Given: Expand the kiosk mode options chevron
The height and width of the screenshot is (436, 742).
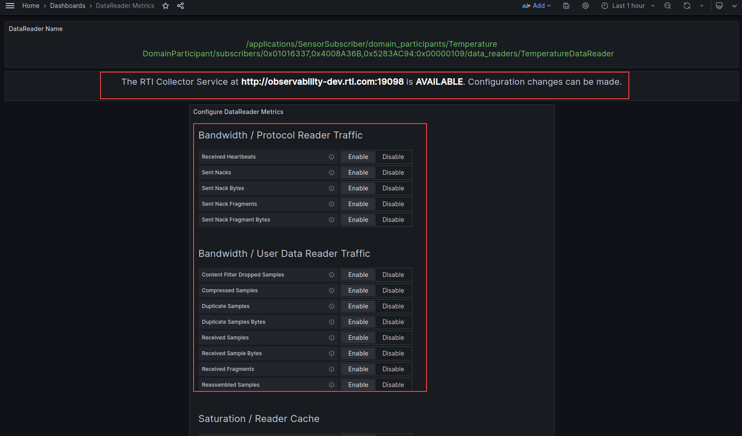Looking at the screenshot, I should 735,6.
